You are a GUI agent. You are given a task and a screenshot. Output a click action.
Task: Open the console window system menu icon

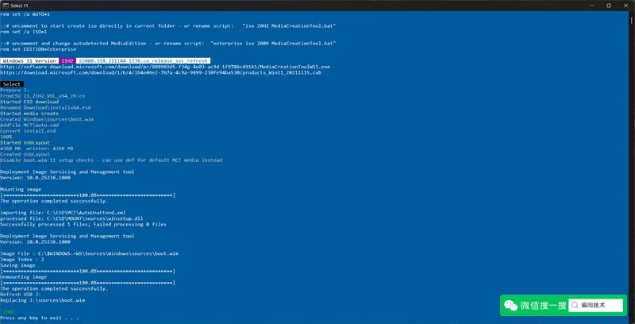click(6, 6)
